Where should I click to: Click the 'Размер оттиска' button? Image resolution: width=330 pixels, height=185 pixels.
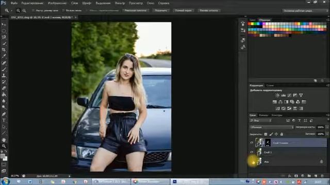(209, 10)
